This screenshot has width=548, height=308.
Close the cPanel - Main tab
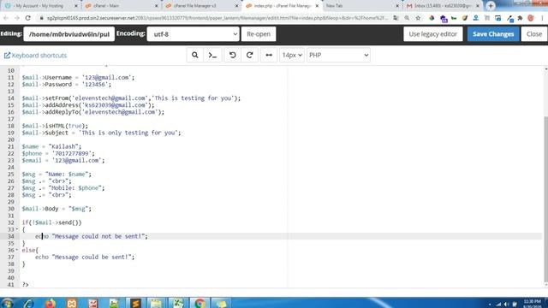[x=156, y=6]
